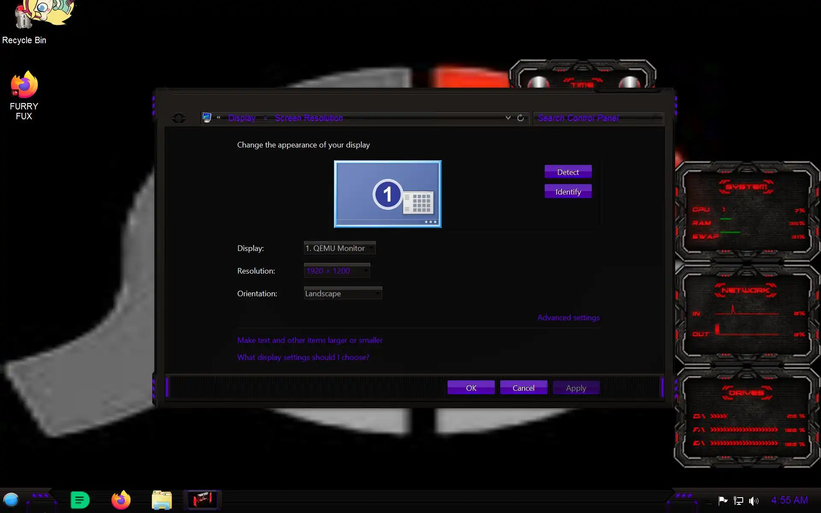Click the volume speaker icon in the tray
This screenshot has width=821, height=513.
(x=753, y=501)
